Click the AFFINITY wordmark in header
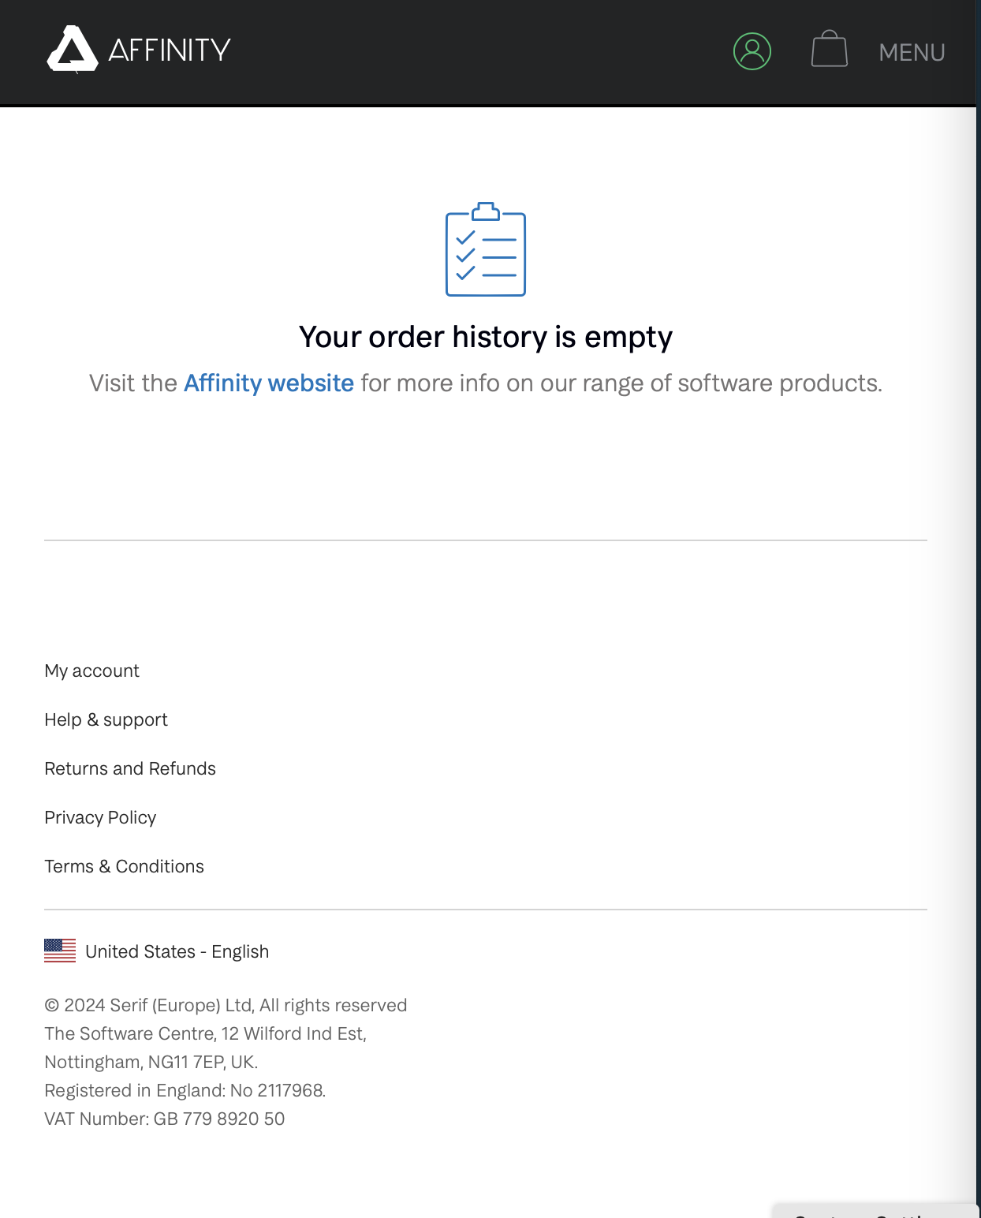The height and width of the screenshot is (1218, 981). click(x=170, y=50)
